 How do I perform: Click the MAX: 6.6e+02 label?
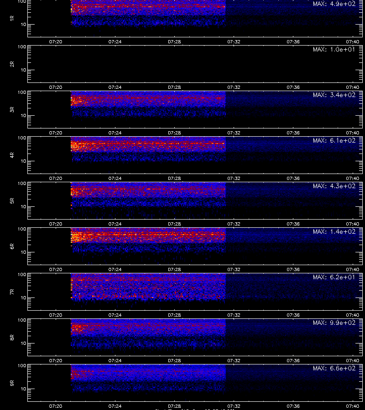pos(334,368)
